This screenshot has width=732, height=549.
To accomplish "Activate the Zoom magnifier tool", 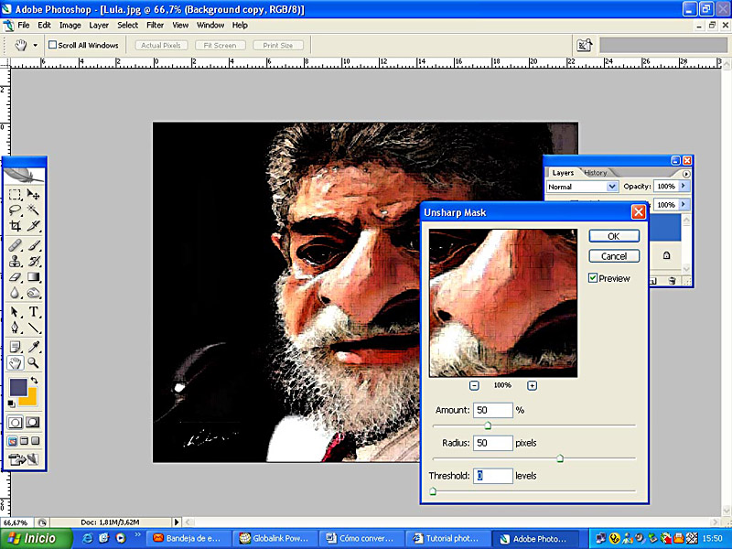I will click(x=34, y=363).
